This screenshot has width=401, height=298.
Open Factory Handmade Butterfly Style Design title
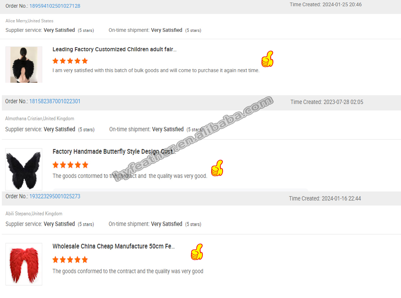coord(114,152)
